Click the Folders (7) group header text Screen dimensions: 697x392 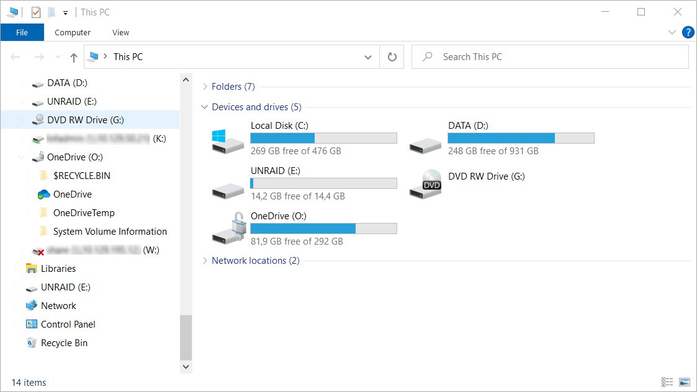tap(233, 87)
